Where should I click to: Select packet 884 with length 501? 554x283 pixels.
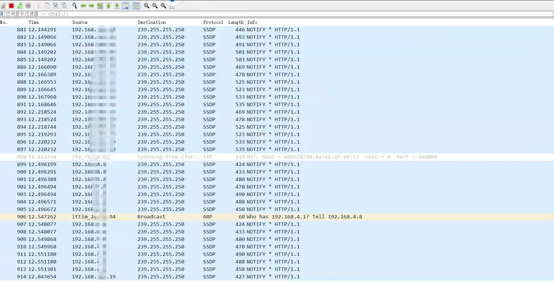277,52
